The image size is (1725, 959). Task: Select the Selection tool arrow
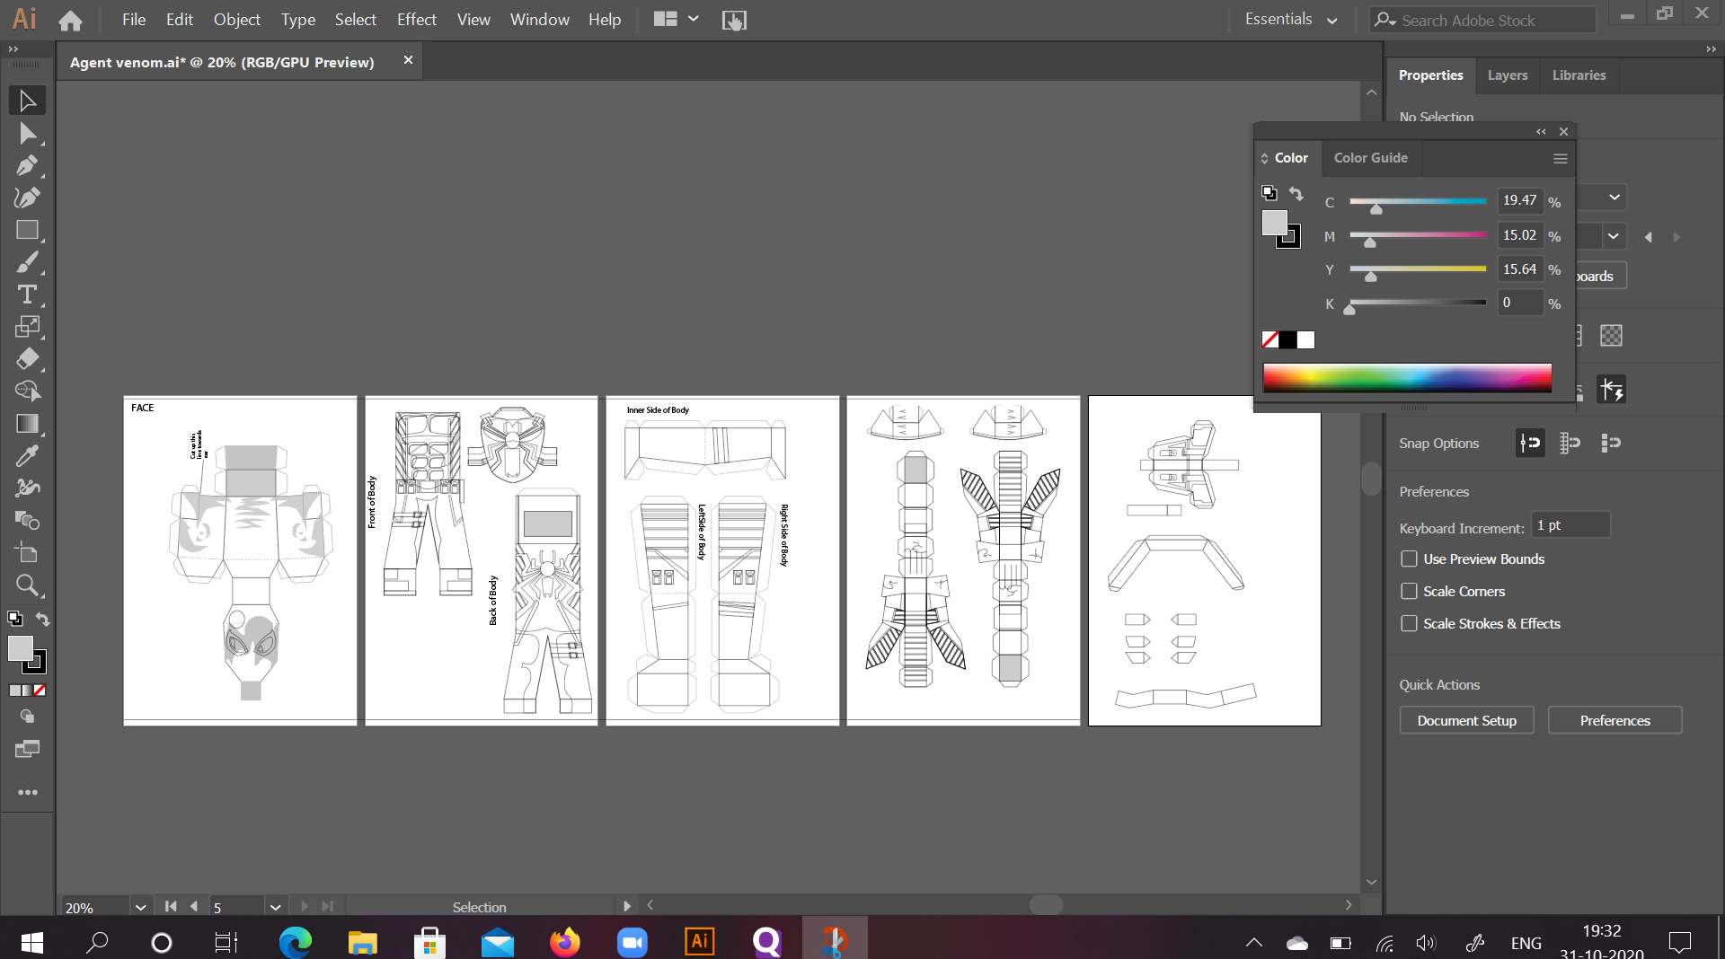pyautogui.click(x=27, y=101)
